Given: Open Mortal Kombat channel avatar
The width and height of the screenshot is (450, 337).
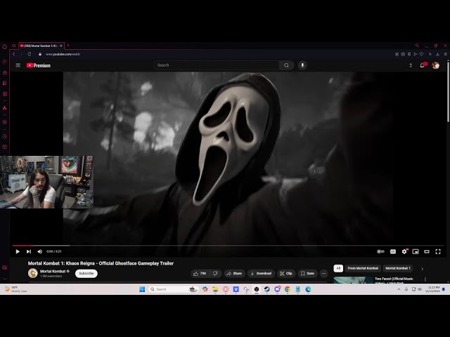Looking at the screenshot, I should pos(33,273).
